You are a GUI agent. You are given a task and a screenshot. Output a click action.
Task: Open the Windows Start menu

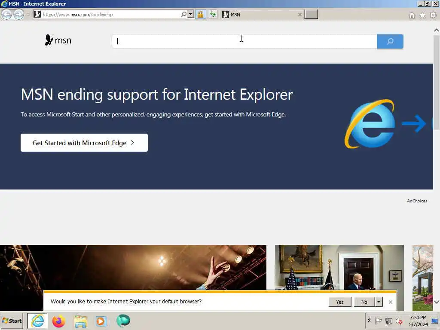pos(12,321)
